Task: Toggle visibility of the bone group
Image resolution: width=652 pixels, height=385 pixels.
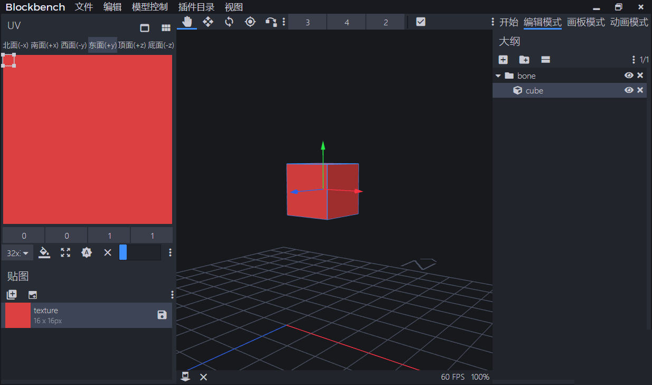Action: coord(628,76)
